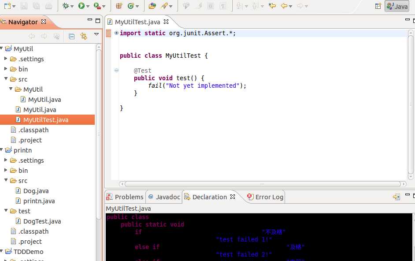Click the "Not yet implemented" string in code

coord(203,86)
